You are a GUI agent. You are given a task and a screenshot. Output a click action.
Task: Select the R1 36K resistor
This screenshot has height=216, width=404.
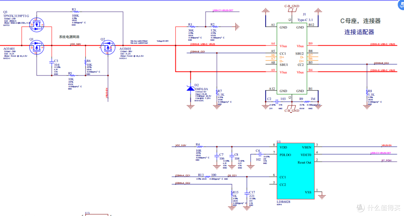point(192,27)
